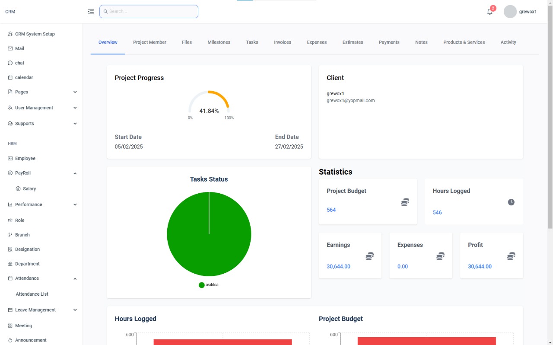Open the Notes tab
Image resolution: width=553 pixels, height=345 pixels.
pyautogui.click(x=421, y=42)
